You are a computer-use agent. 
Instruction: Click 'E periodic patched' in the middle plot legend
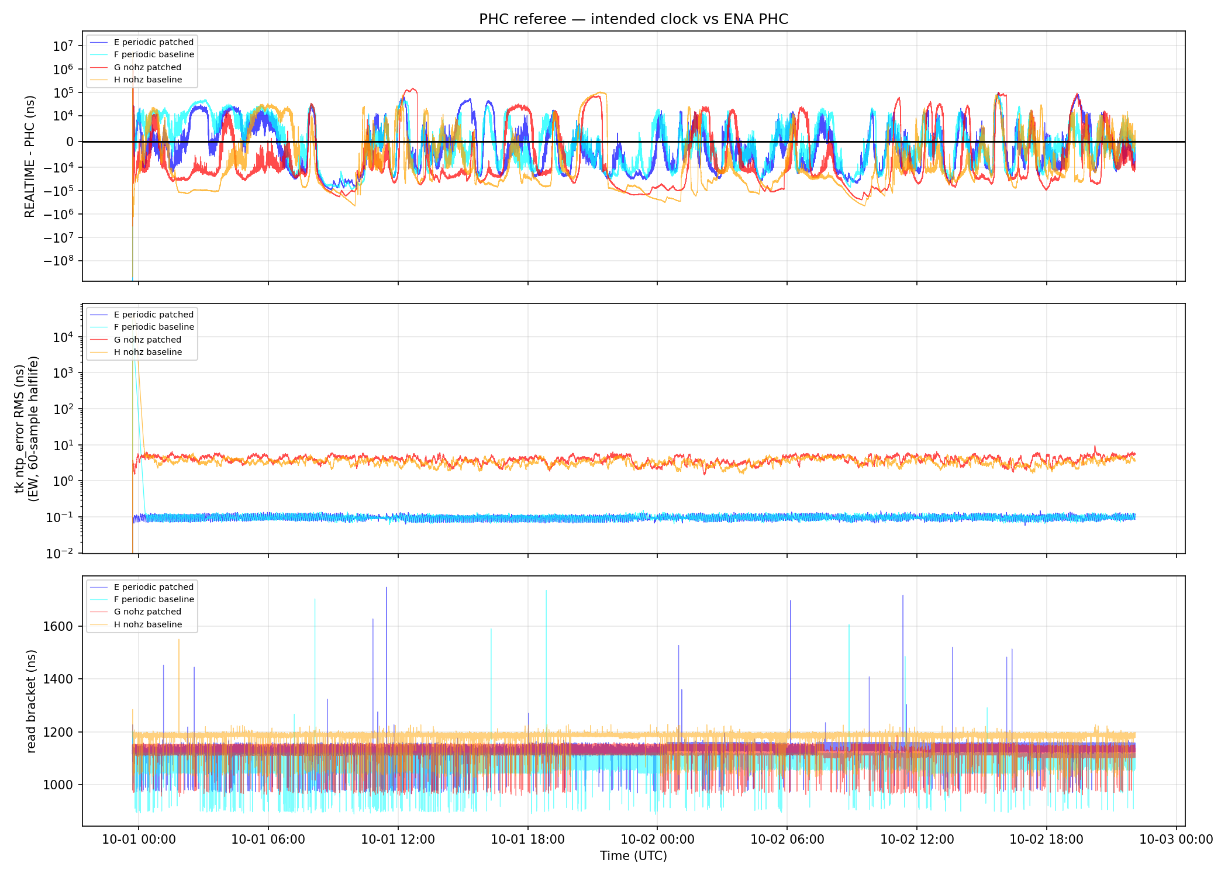pyautogui.click(x=154, y=315)
